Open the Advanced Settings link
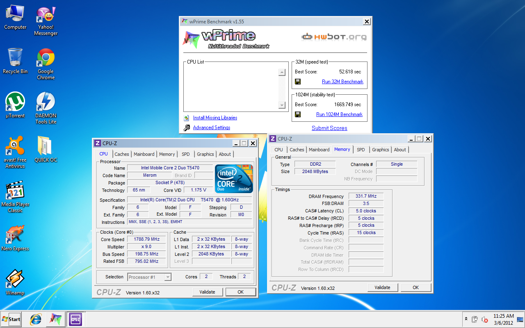Viewport: 525px width, 328px height. (212, 128)
